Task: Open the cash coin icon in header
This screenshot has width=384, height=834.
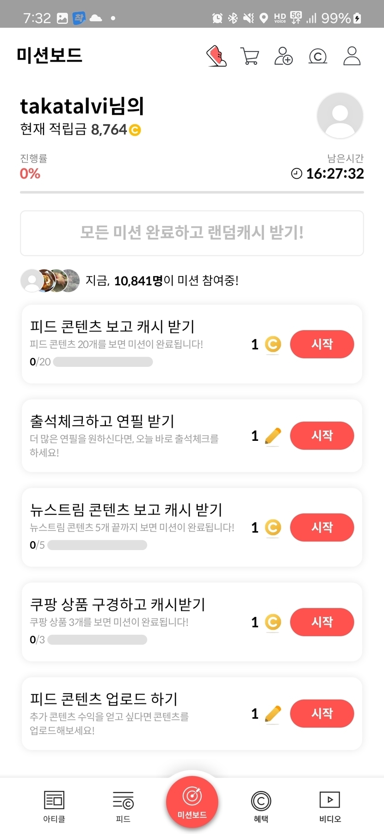Action: [318, 56]
